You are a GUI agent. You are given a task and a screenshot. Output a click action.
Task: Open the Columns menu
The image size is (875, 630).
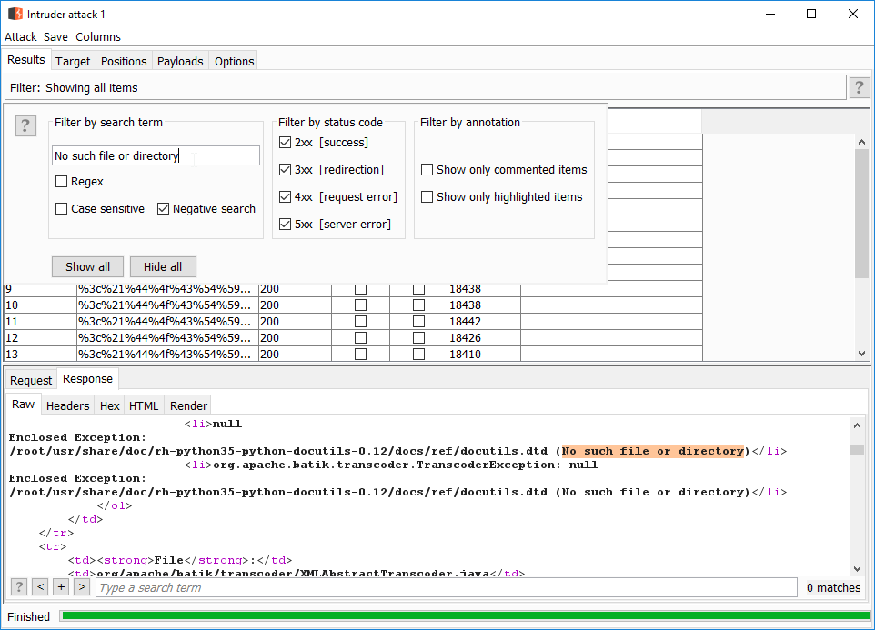(x=98, y=36)
